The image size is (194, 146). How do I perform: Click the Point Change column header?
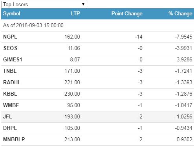(x=127, y=13)
